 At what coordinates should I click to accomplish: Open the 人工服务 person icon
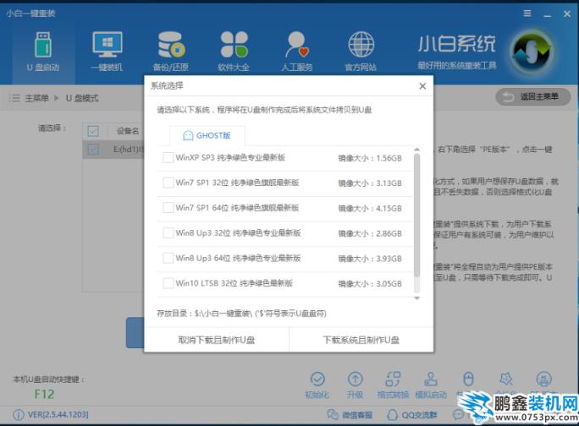tap(297, 45)
